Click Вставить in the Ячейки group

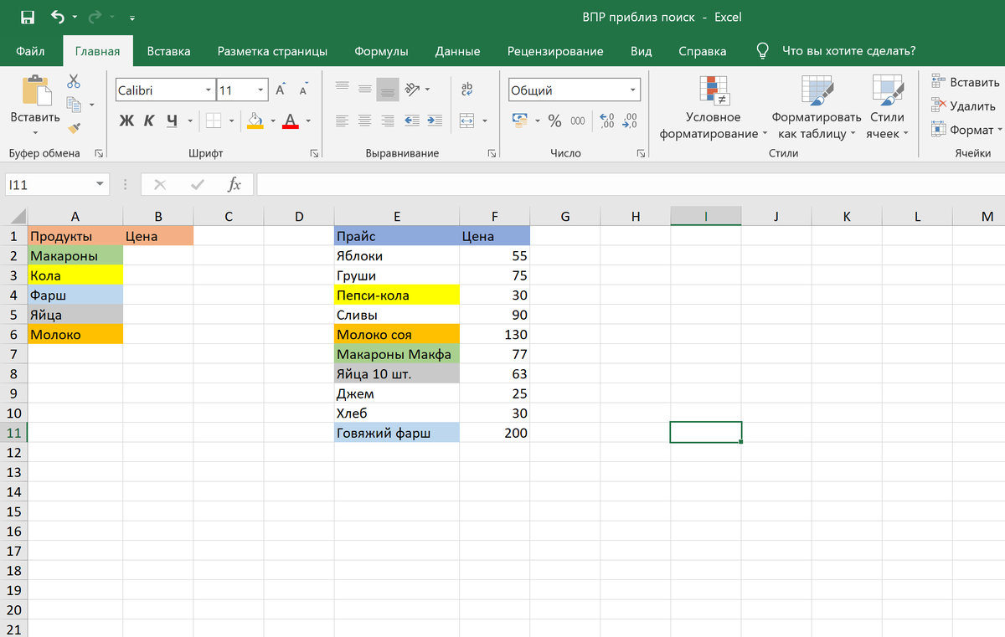pyautogui.click(x=965, y=82)
